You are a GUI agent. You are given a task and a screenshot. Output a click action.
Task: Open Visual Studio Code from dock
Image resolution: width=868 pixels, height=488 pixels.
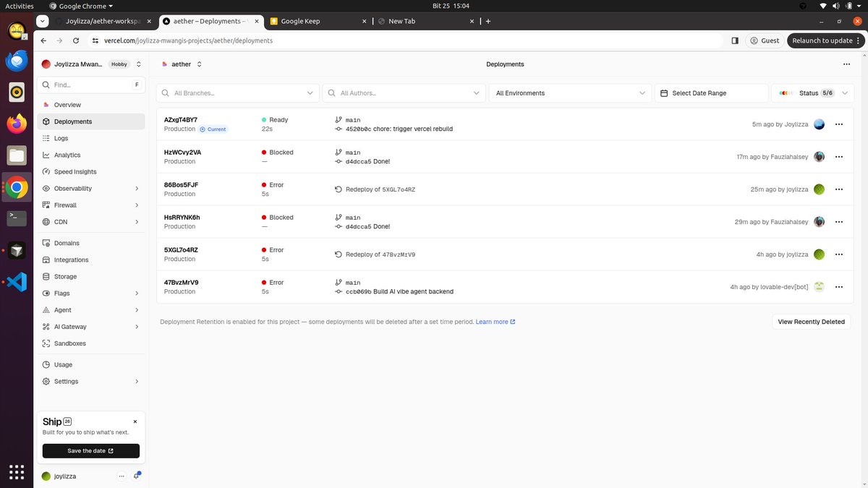click(17, 282)
